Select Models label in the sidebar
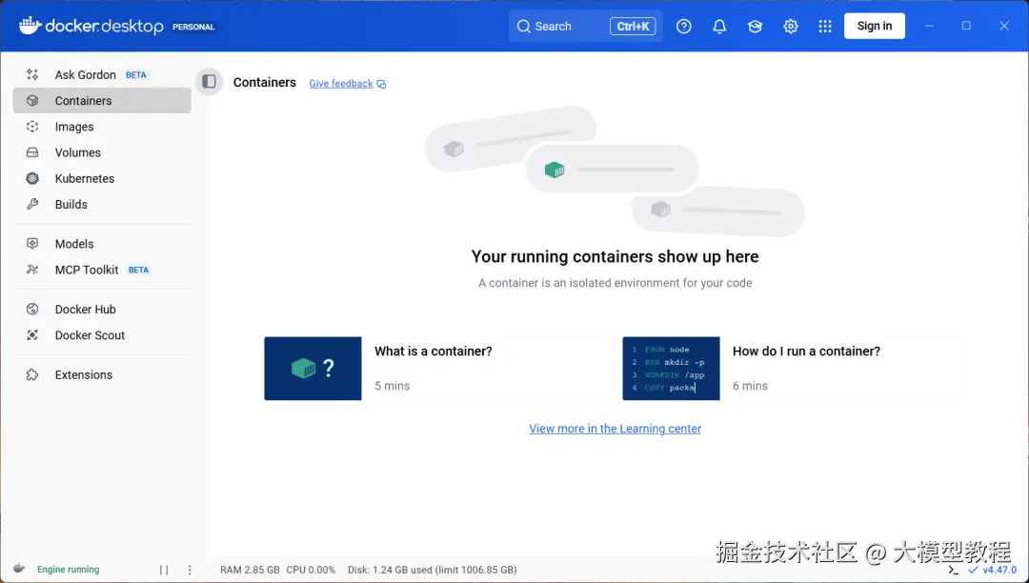 pos(74,243)
